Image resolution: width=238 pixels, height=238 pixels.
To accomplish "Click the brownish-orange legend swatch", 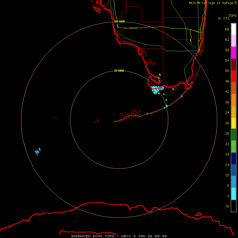I will click(x=234, y=88).
